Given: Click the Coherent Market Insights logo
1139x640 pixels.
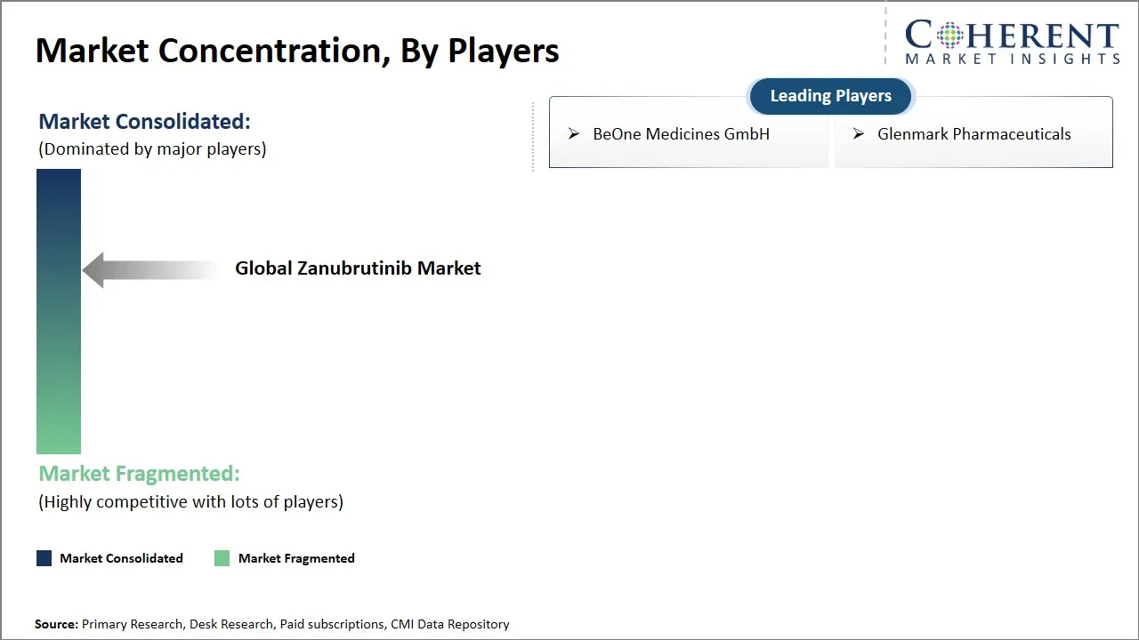Looking at the screenshot, I should tap(1012, 43).
